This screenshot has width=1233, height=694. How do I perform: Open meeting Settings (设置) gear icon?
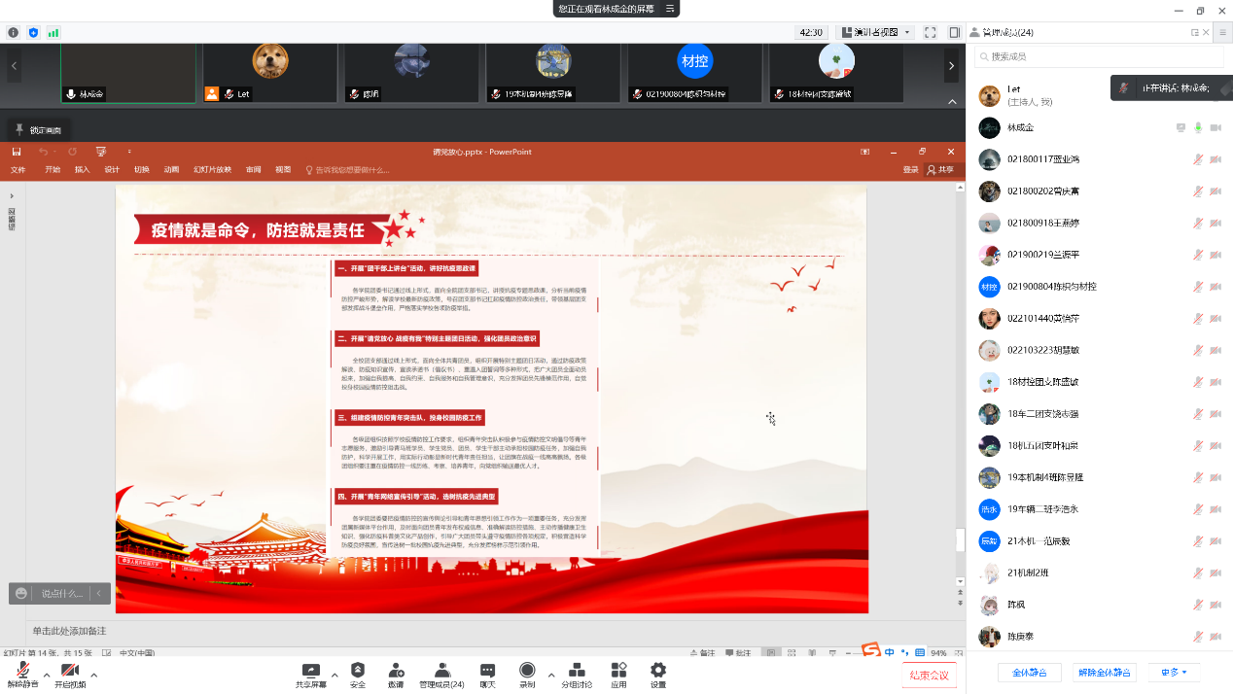(658, 671)
